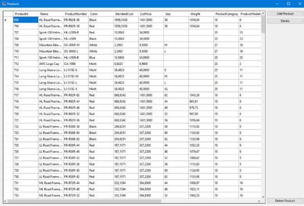The image size is (304, 206).
Task: Click product number CA-1098
Action: (76, 64)
